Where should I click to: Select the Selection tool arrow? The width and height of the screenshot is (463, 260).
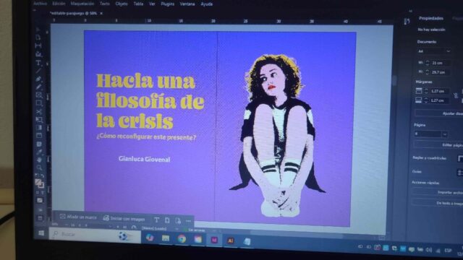(x=38, y=30)
